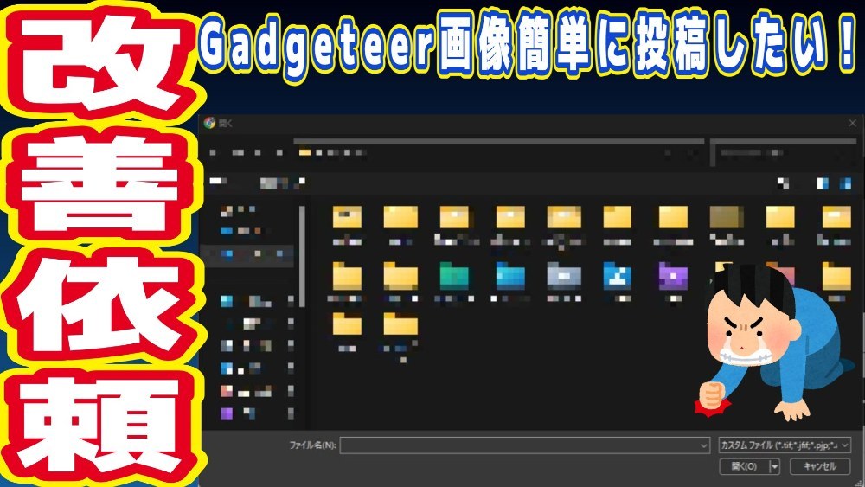Open the gray-silver colored folder

click(563, 276)
